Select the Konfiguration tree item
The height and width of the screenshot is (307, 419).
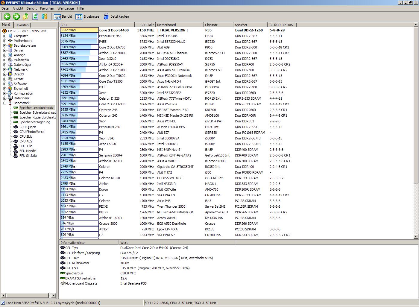[x=23, y=93]
